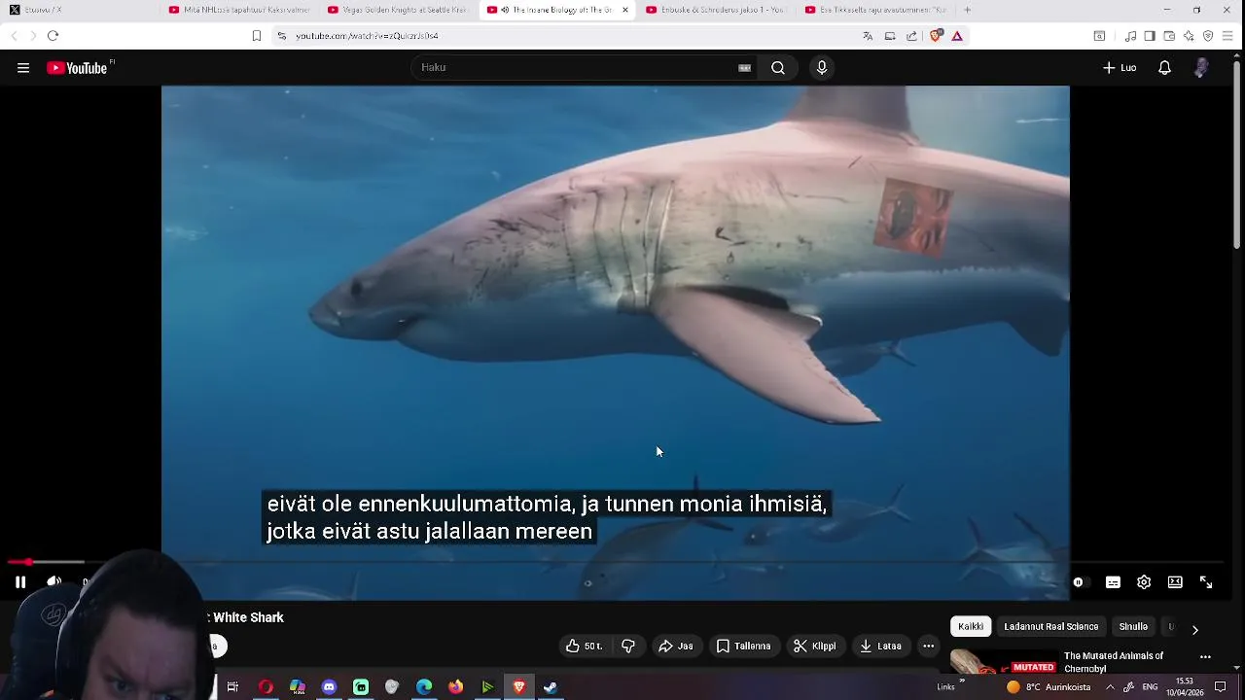Screen dimensions: 1245x700
Task: Open Firefox from the taskbar
Action: click(456, 687)
